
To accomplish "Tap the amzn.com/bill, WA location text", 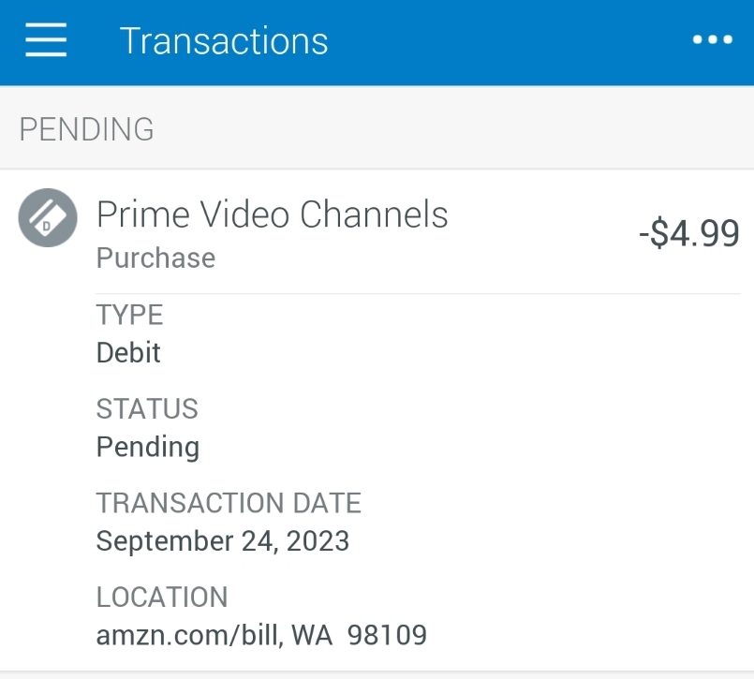I will (x=260, y=635).
